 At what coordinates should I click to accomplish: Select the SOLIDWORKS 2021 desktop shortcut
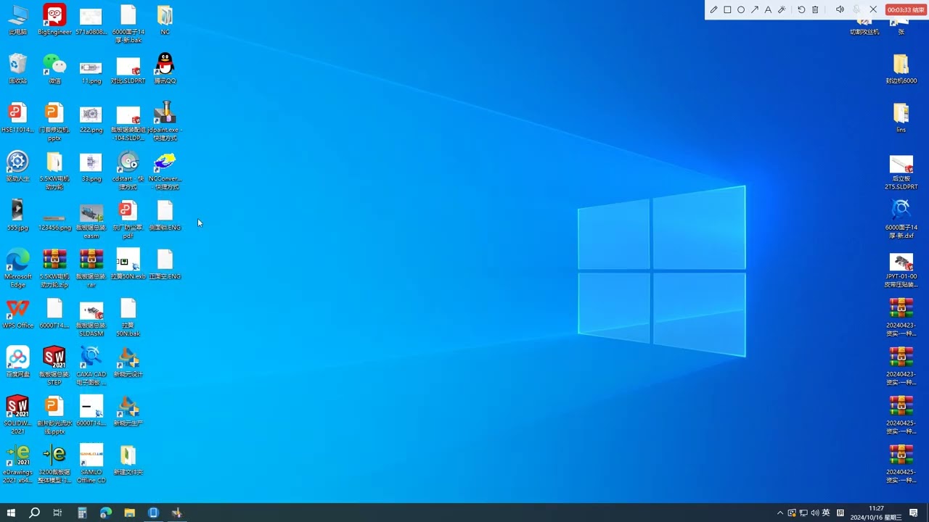18,415
